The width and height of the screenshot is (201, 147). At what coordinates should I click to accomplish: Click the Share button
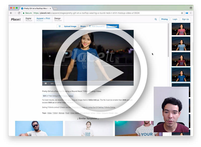(x=83, y=26)
